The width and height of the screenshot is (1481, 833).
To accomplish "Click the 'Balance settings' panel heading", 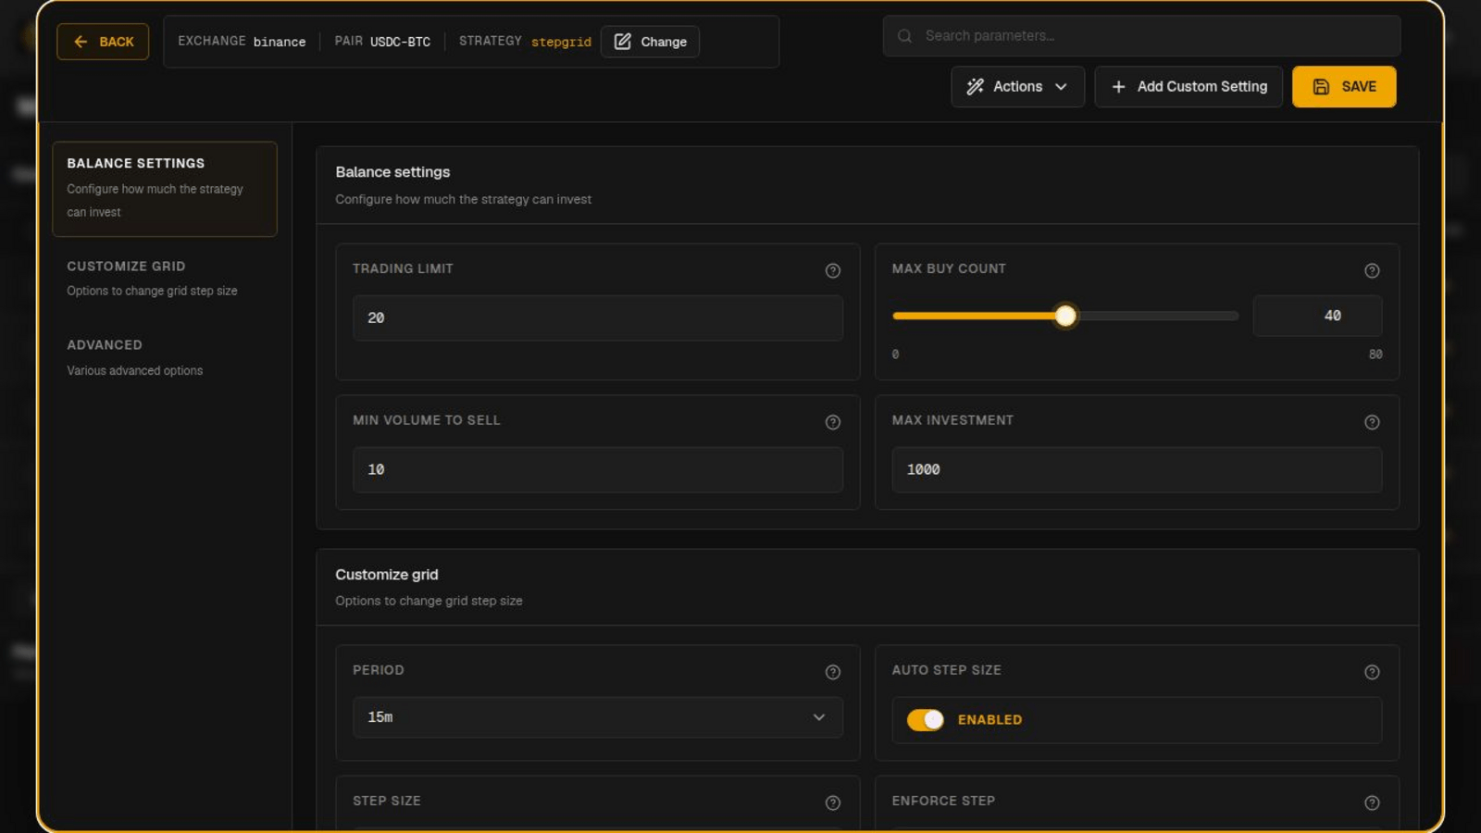I will point(392,172).
